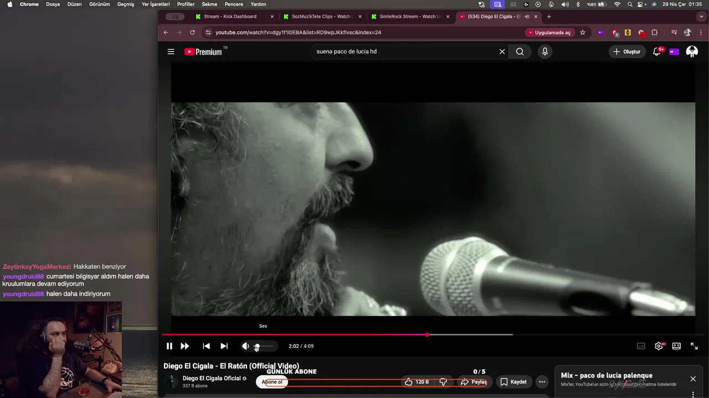Image resolution: width=709 pixels, height=398 pixels.
Task: Like the video (120 B)
Action: point(417,382)
